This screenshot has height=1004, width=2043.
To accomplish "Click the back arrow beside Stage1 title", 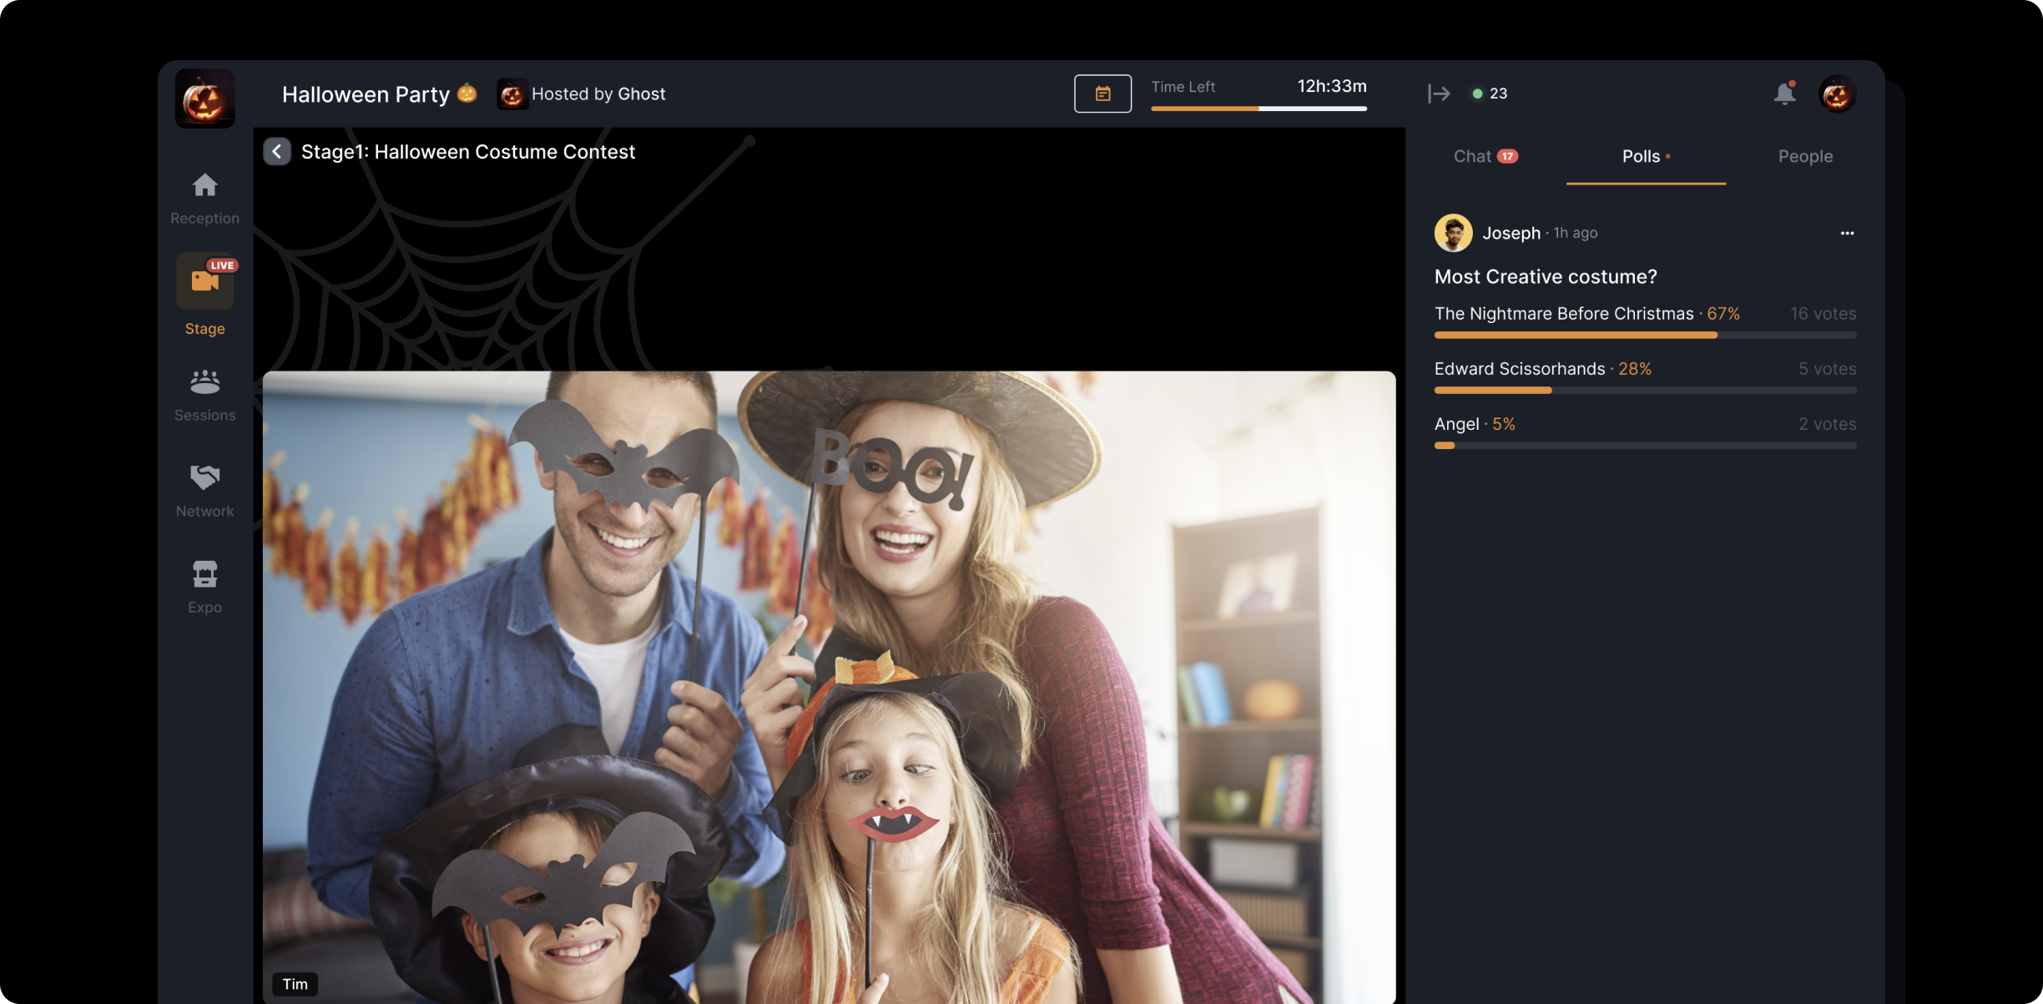I will click(277, 151).
